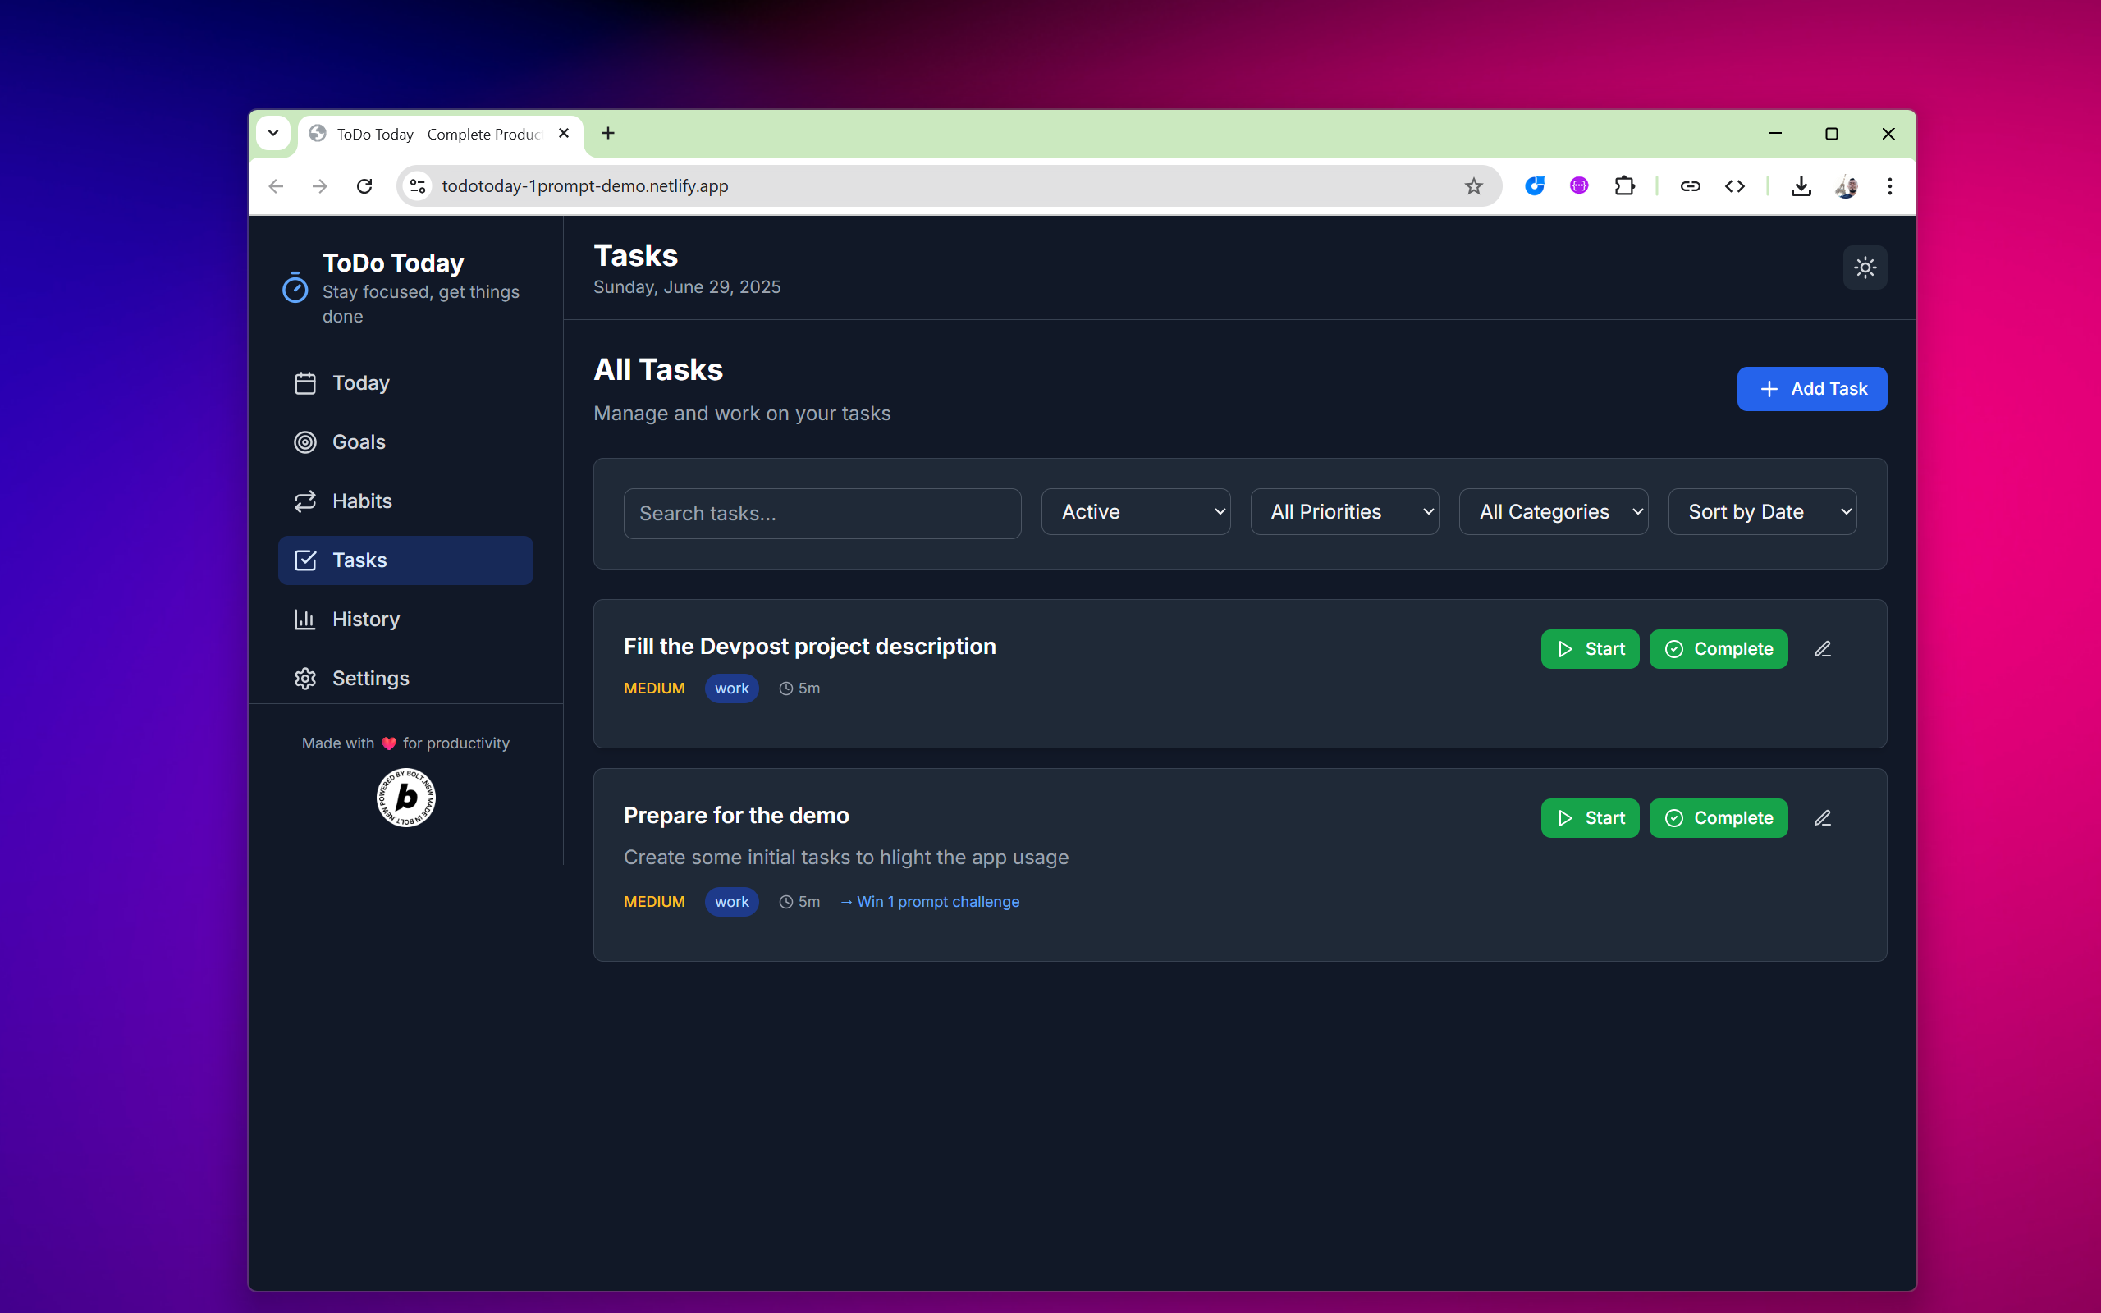2101x1313 pixels.
Task: Open browser extensions puzzle icon
Action: 1623,185
